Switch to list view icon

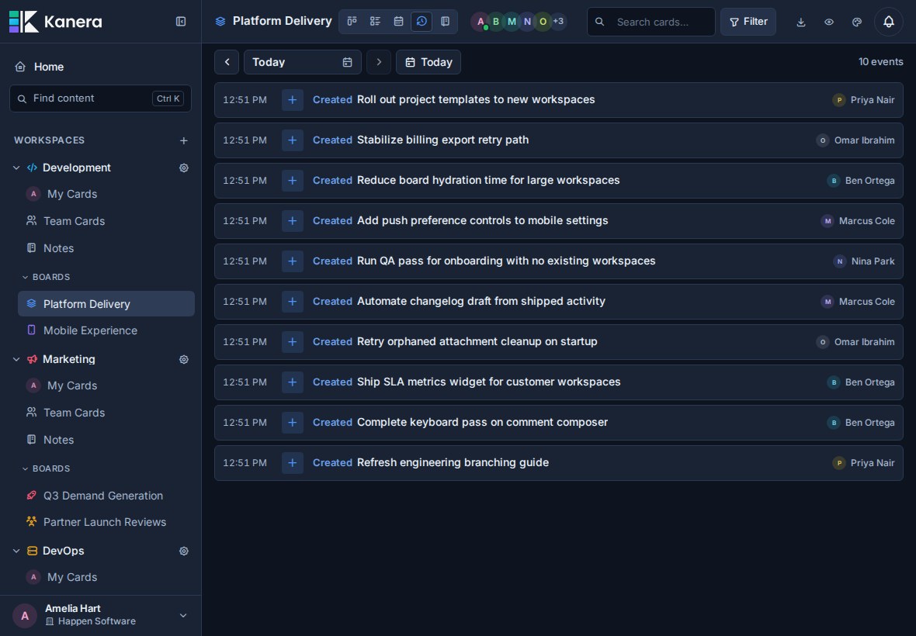(375, 22)
